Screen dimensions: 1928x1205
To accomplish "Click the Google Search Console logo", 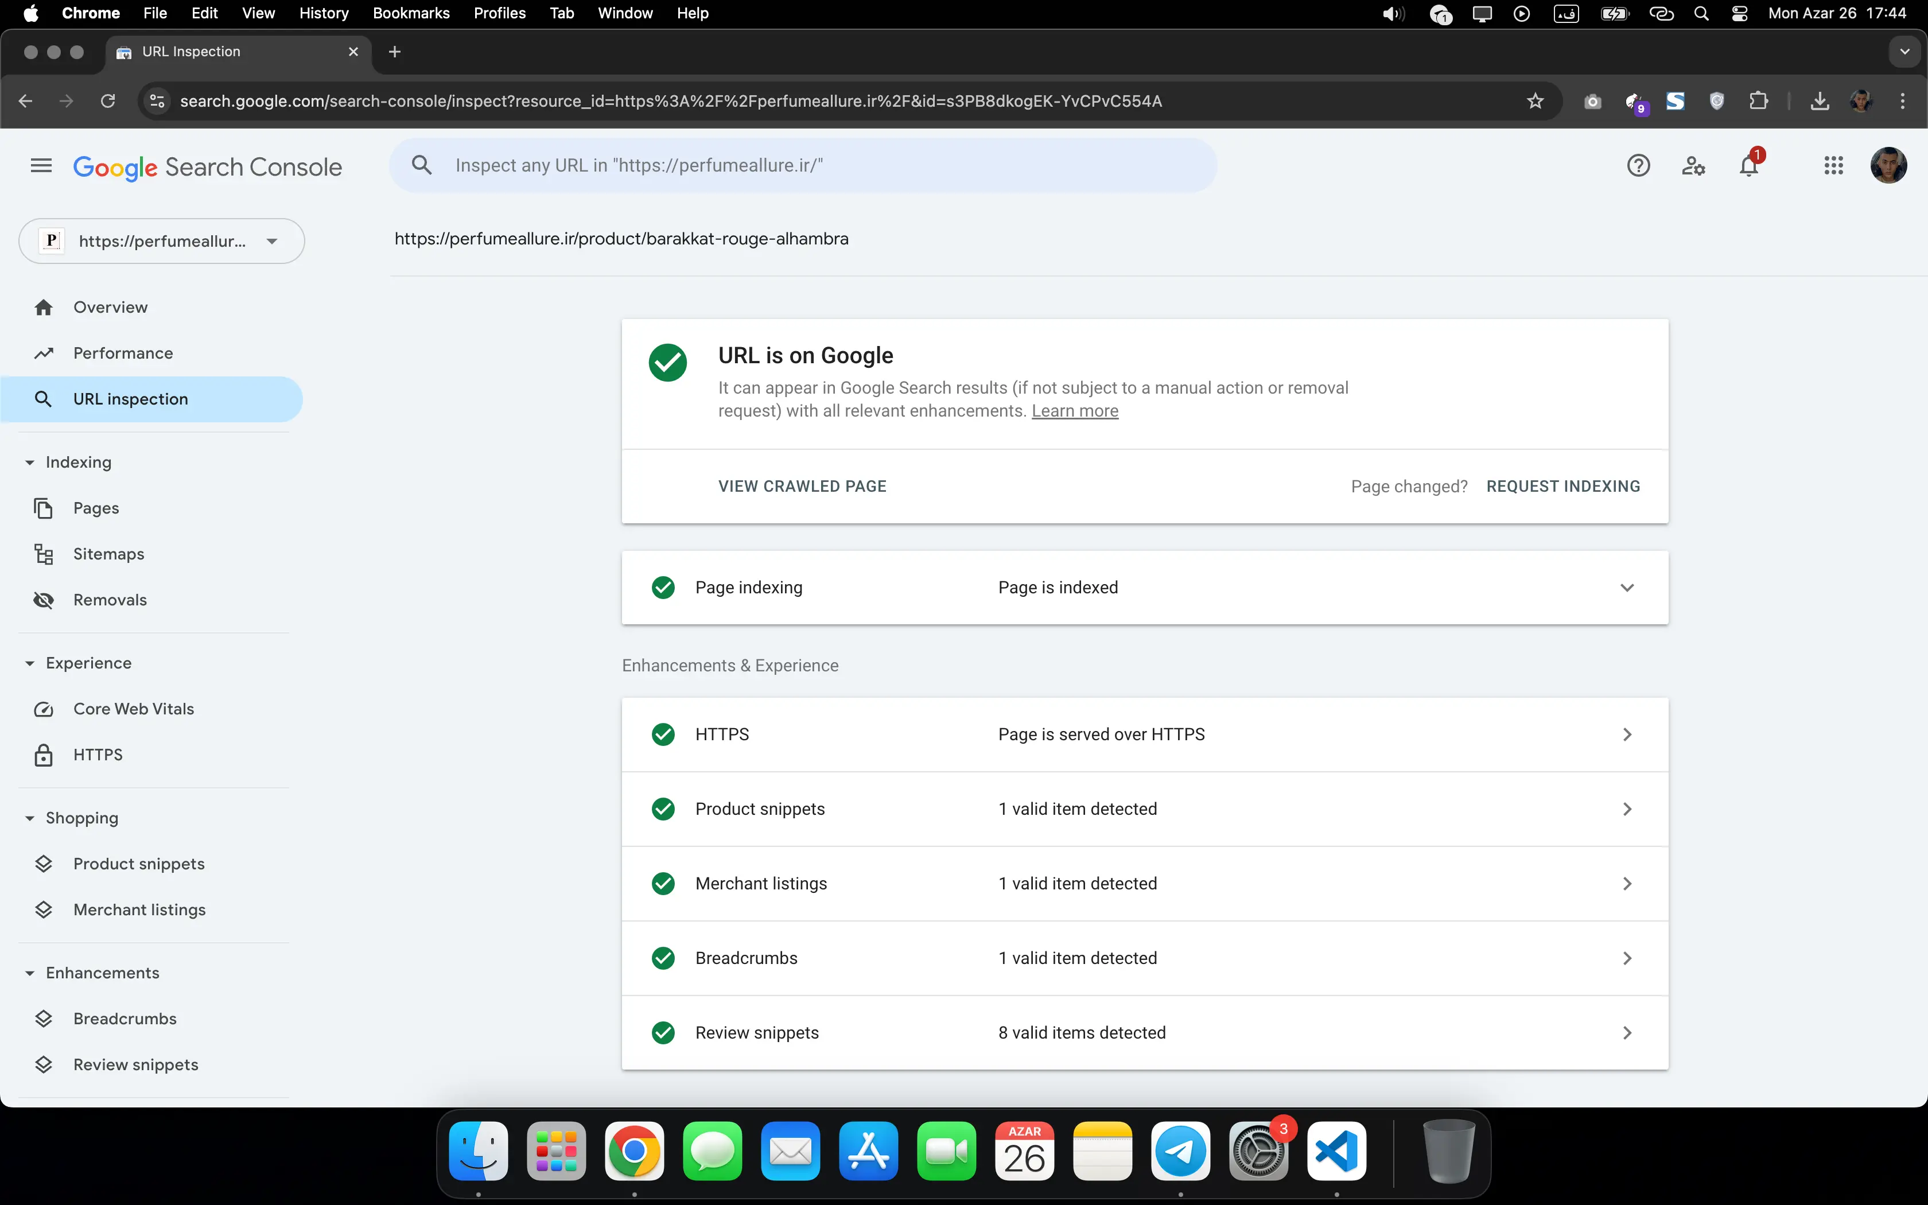I will pos(207,168).
